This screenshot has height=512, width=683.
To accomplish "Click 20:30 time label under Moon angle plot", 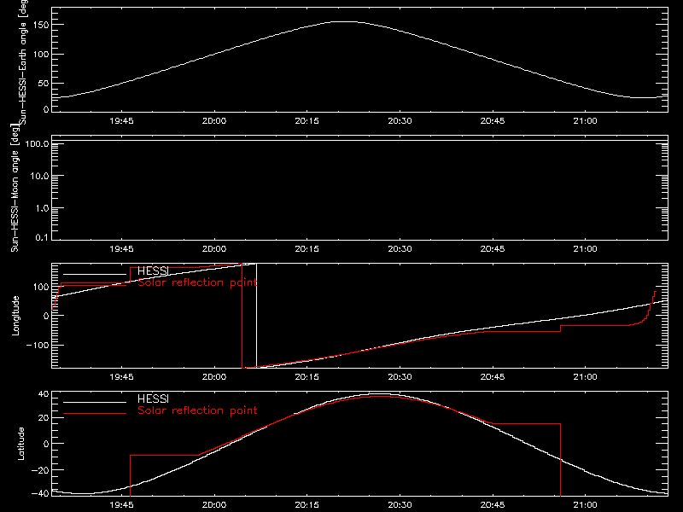I will point(400,248).
